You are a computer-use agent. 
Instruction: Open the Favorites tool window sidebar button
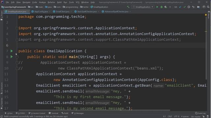(1, 104)
